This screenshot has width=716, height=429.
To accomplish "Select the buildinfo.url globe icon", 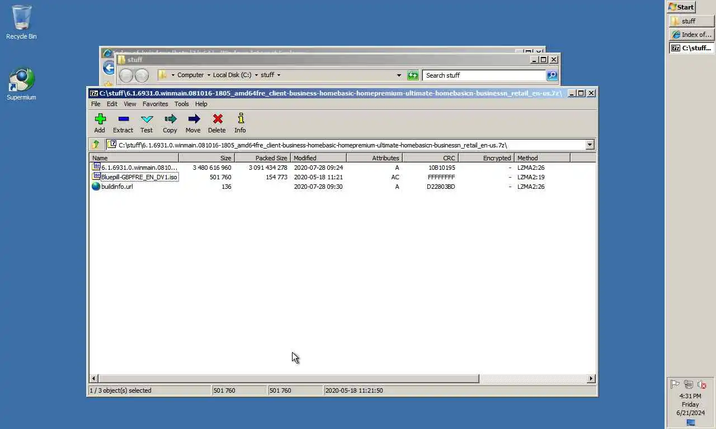I will 96,187.
